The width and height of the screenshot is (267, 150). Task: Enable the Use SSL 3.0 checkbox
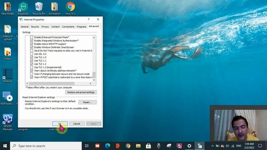pyautogui.click(x=32, y=54)
